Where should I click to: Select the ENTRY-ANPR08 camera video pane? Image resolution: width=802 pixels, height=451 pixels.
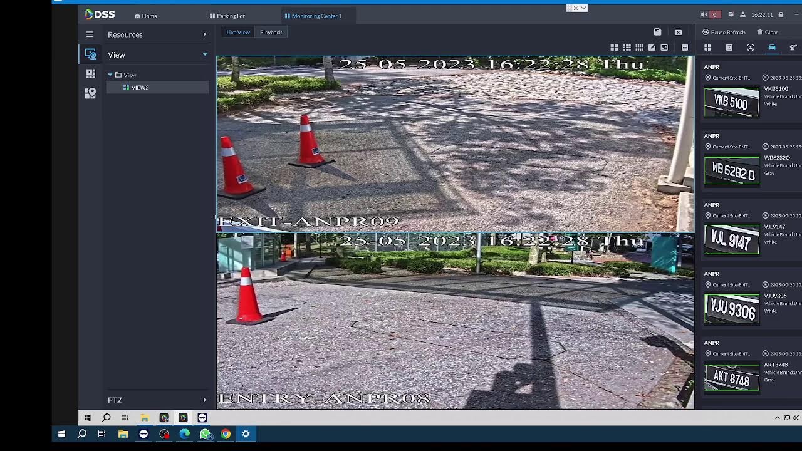coord(456,321)
